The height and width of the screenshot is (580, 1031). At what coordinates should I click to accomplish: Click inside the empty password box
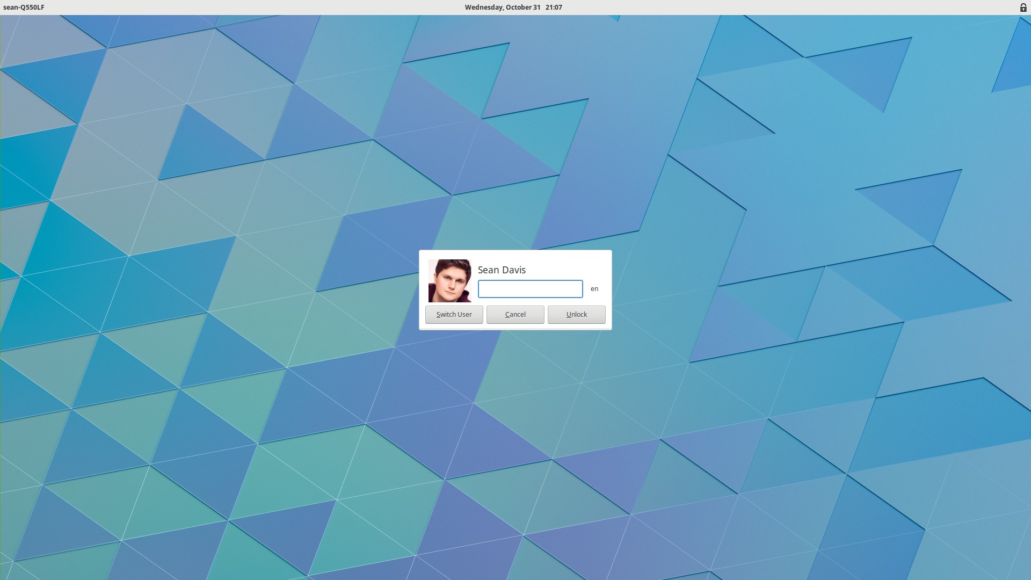click(530, 289)
